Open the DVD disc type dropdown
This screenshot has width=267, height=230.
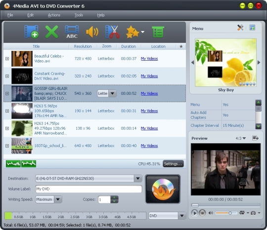(x=182, y=216)
